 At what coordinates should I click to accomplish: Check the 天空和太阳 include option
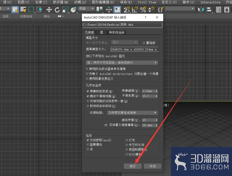pos(127,145)
